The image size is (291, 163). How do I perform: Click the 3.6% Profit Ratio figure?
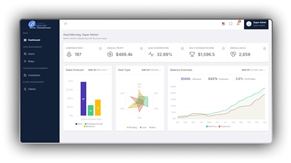pos(245,79)
